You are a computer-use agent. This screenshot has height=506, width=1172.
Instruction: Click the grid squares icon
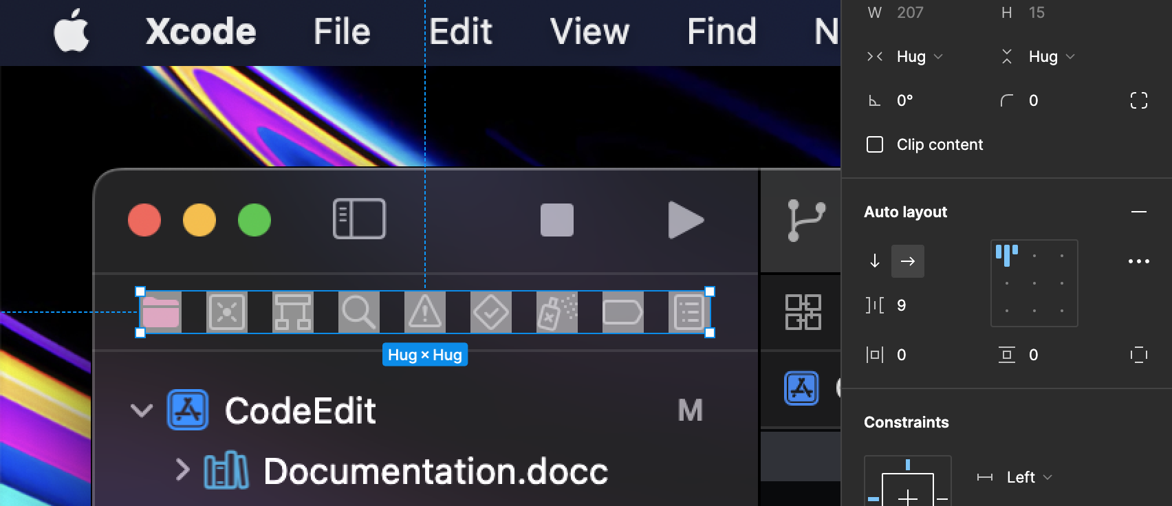(x=803, y=312)
